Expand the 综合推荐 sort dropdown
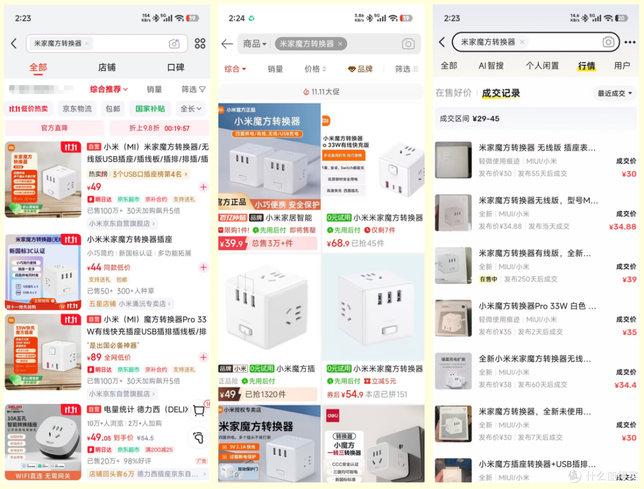The width and height of the screenshot is (644, 489). pos(109,89)
